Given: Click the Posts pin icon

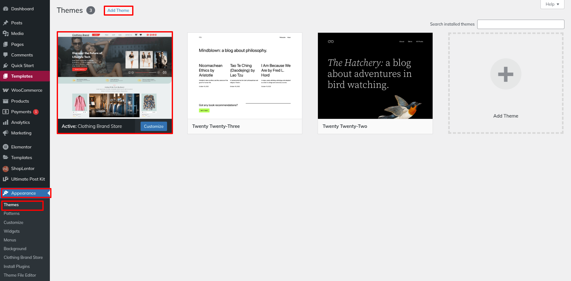Looking at the screenshot, I should [6, 23].
